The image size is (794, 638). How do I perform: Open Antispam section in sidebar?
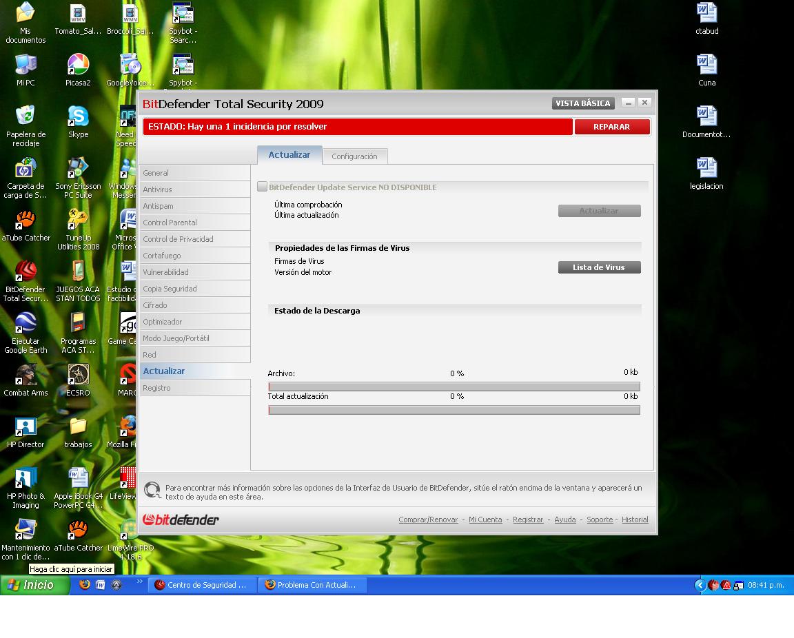[195, 206]
